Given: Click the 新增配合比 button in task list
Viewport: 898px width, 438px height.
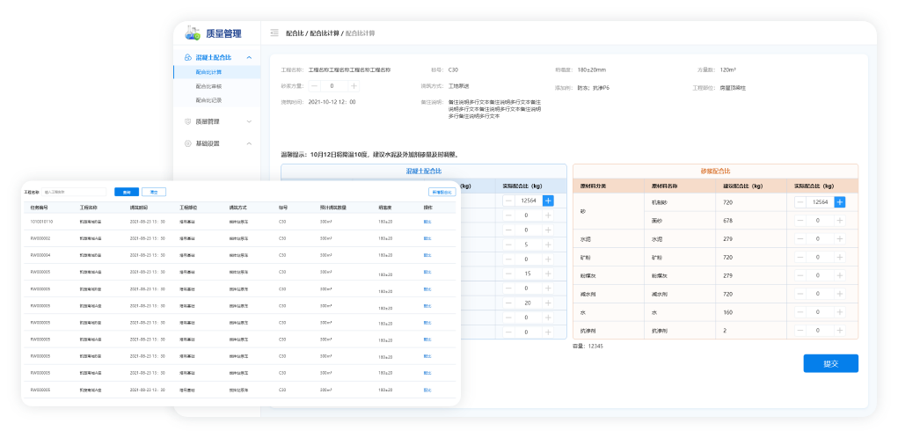Looking at the screenshot, I should pyautogui.click(x=442, y=192).
